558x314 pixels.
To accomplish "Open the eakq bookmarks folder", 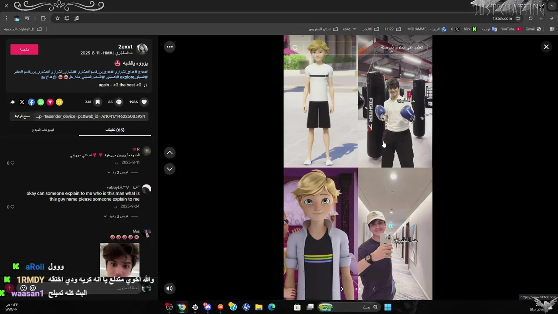I will [x=350, y=29].
